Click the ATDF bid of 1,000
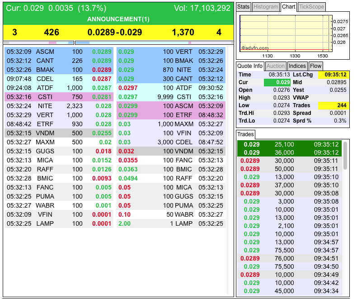The height and width of the screenshot is (299, 357). coord(59,88)
